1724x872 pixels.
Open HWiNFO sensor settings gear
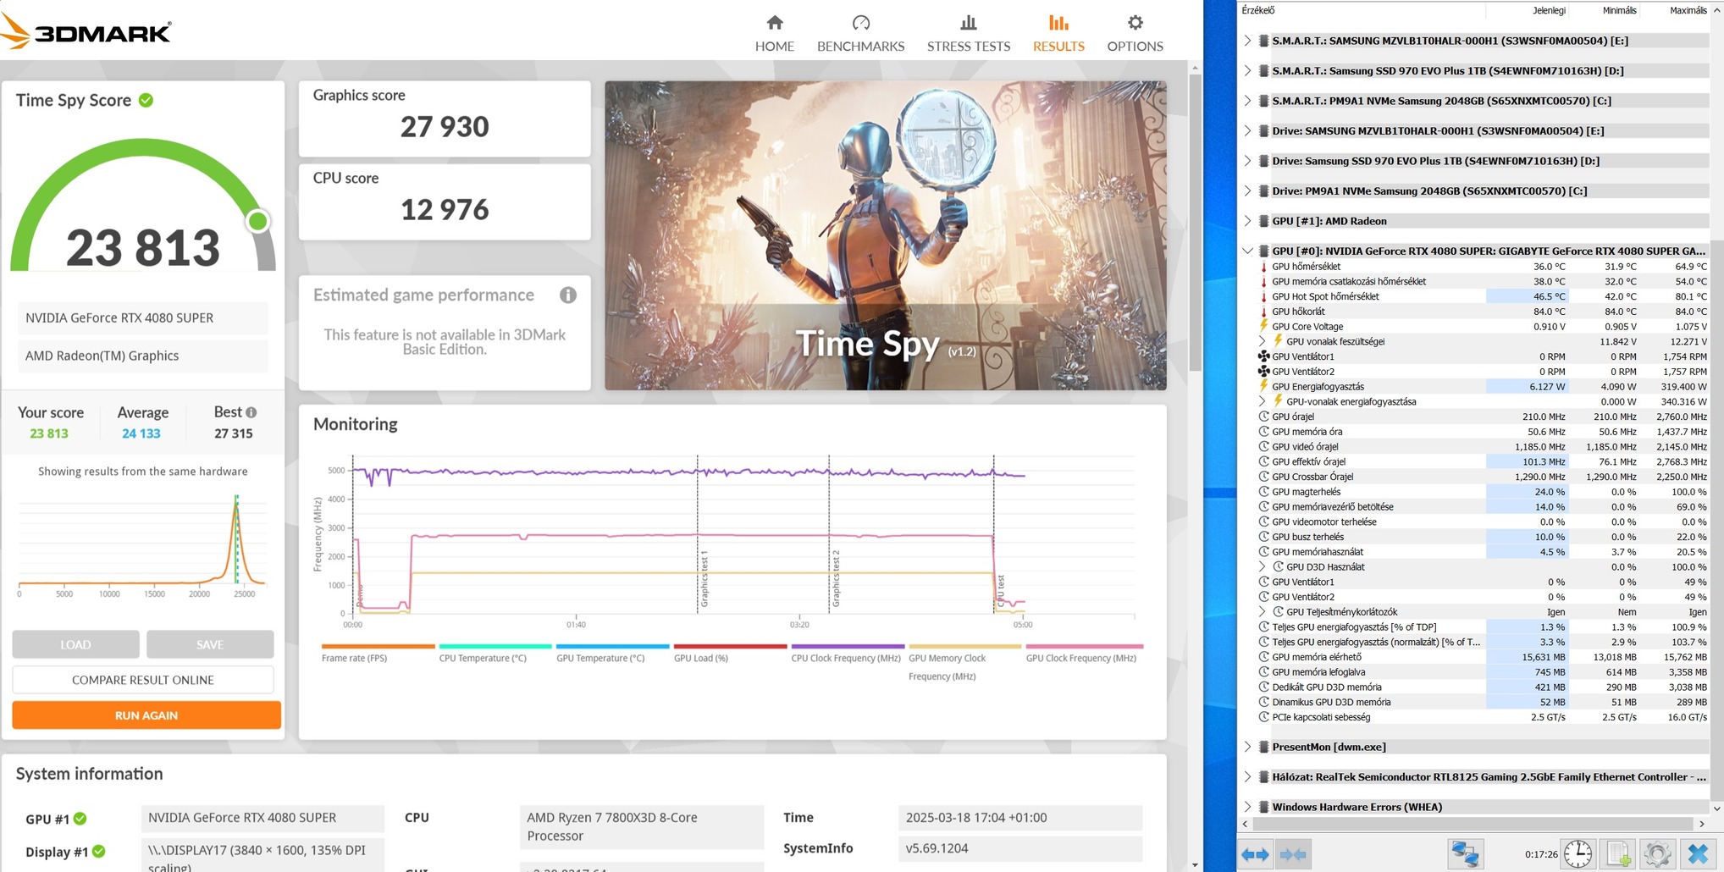(x=1657, y=854)
